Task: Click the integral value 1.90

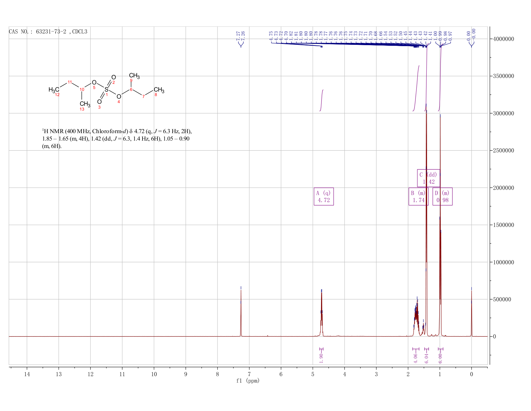Action: click(x=321, y=358)
